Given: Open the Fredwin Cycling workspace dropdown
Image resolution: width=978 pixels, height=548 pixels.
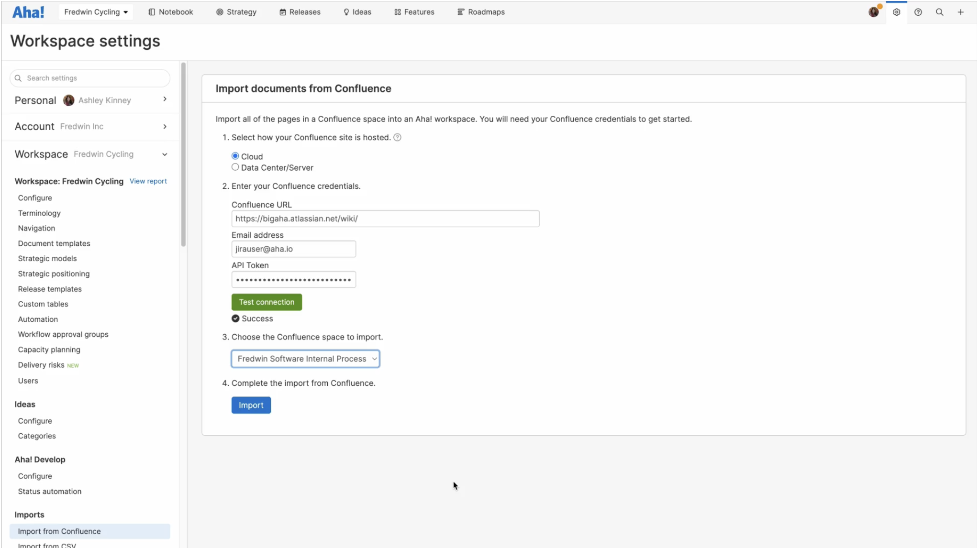Looking at the screenshot, I should click(x=96, y=12).
